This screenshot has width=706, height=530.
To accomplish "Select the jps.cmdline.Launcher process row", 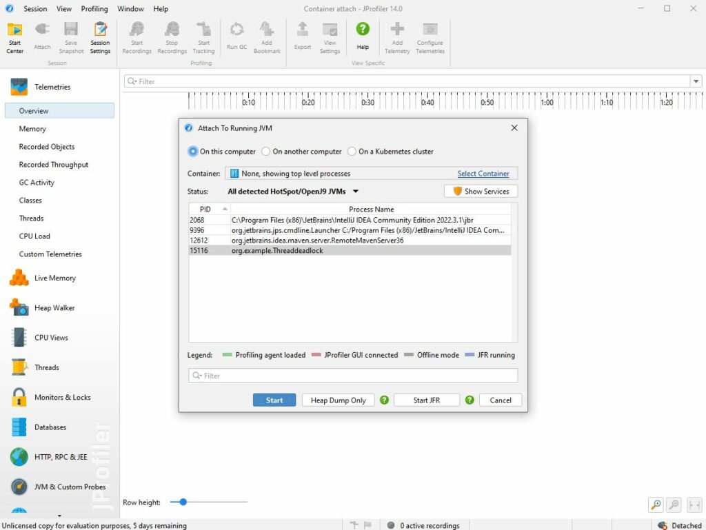I will (x=350, y=230).
